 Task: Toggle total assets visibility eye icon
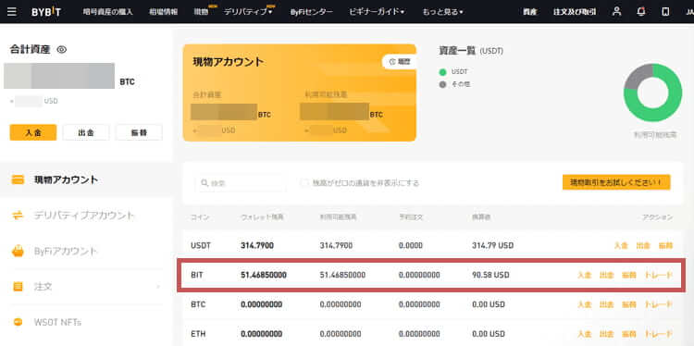[x=62, y=50]
